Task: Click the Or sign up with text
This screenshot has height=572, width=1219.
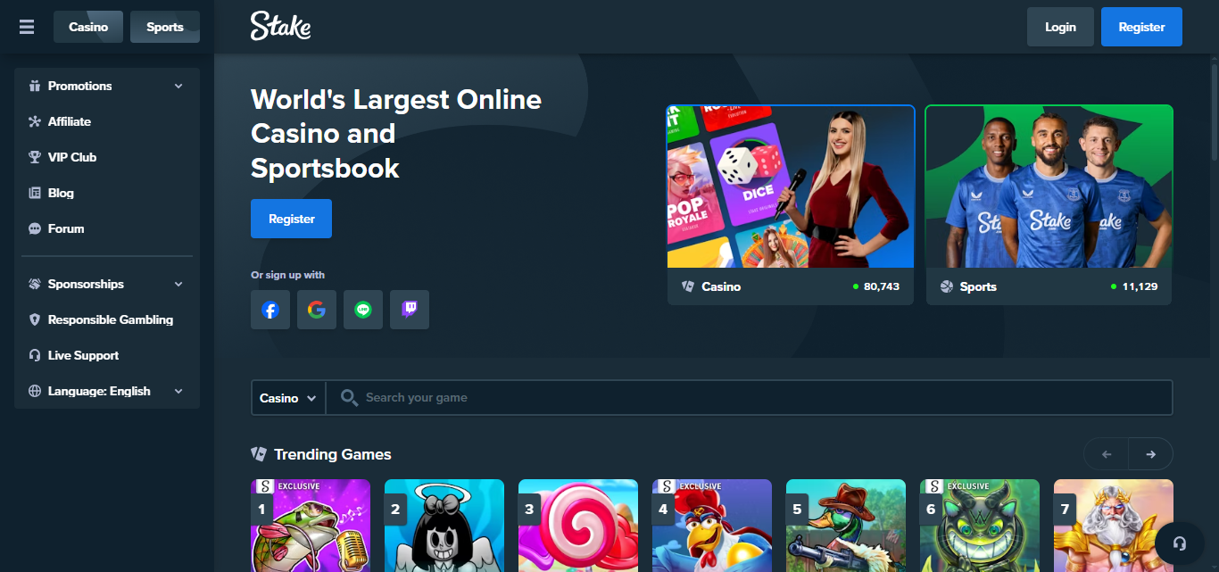Action: [x=287, y=275]
